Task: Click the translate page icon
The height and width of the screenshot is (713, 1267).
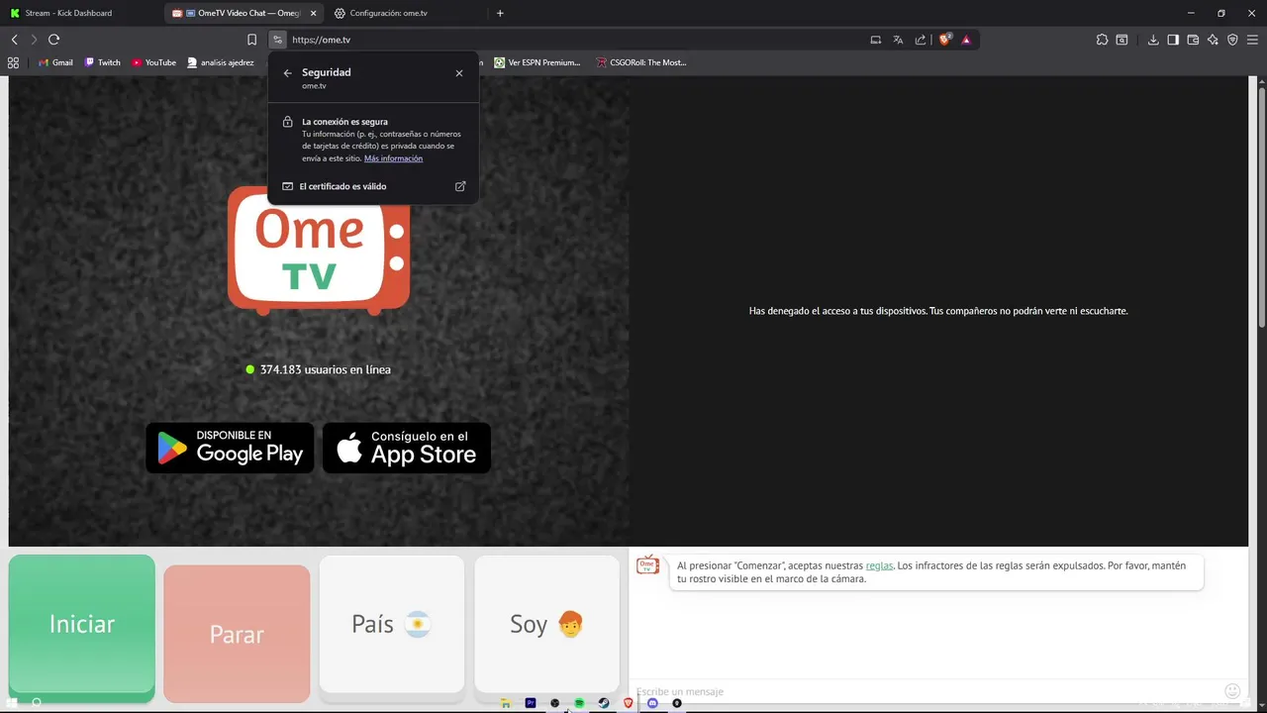Action: point(898,40)
